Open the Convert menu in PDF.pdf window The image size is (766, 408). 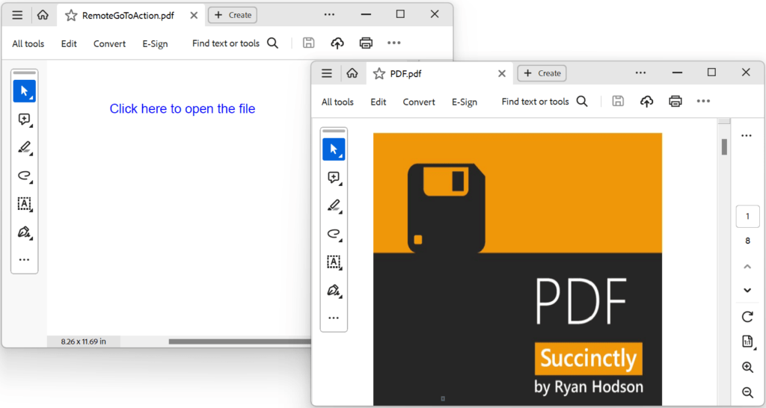[x=419, y=102]
